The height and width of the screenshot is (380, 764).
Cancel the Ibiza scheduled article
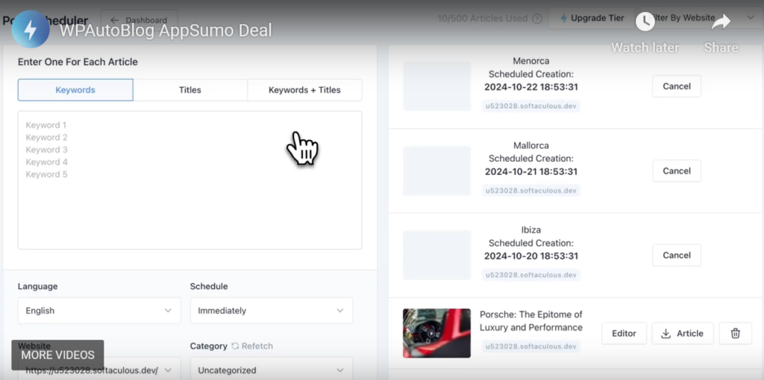pos(676,255)
